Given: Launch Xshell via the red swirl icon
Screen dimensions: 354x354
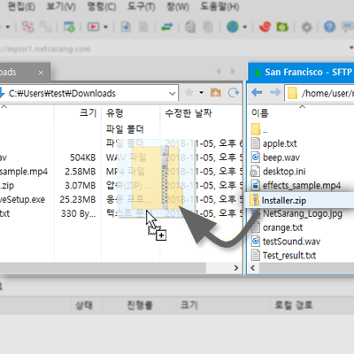Looking at the screenshot, I should coord(265,27).
